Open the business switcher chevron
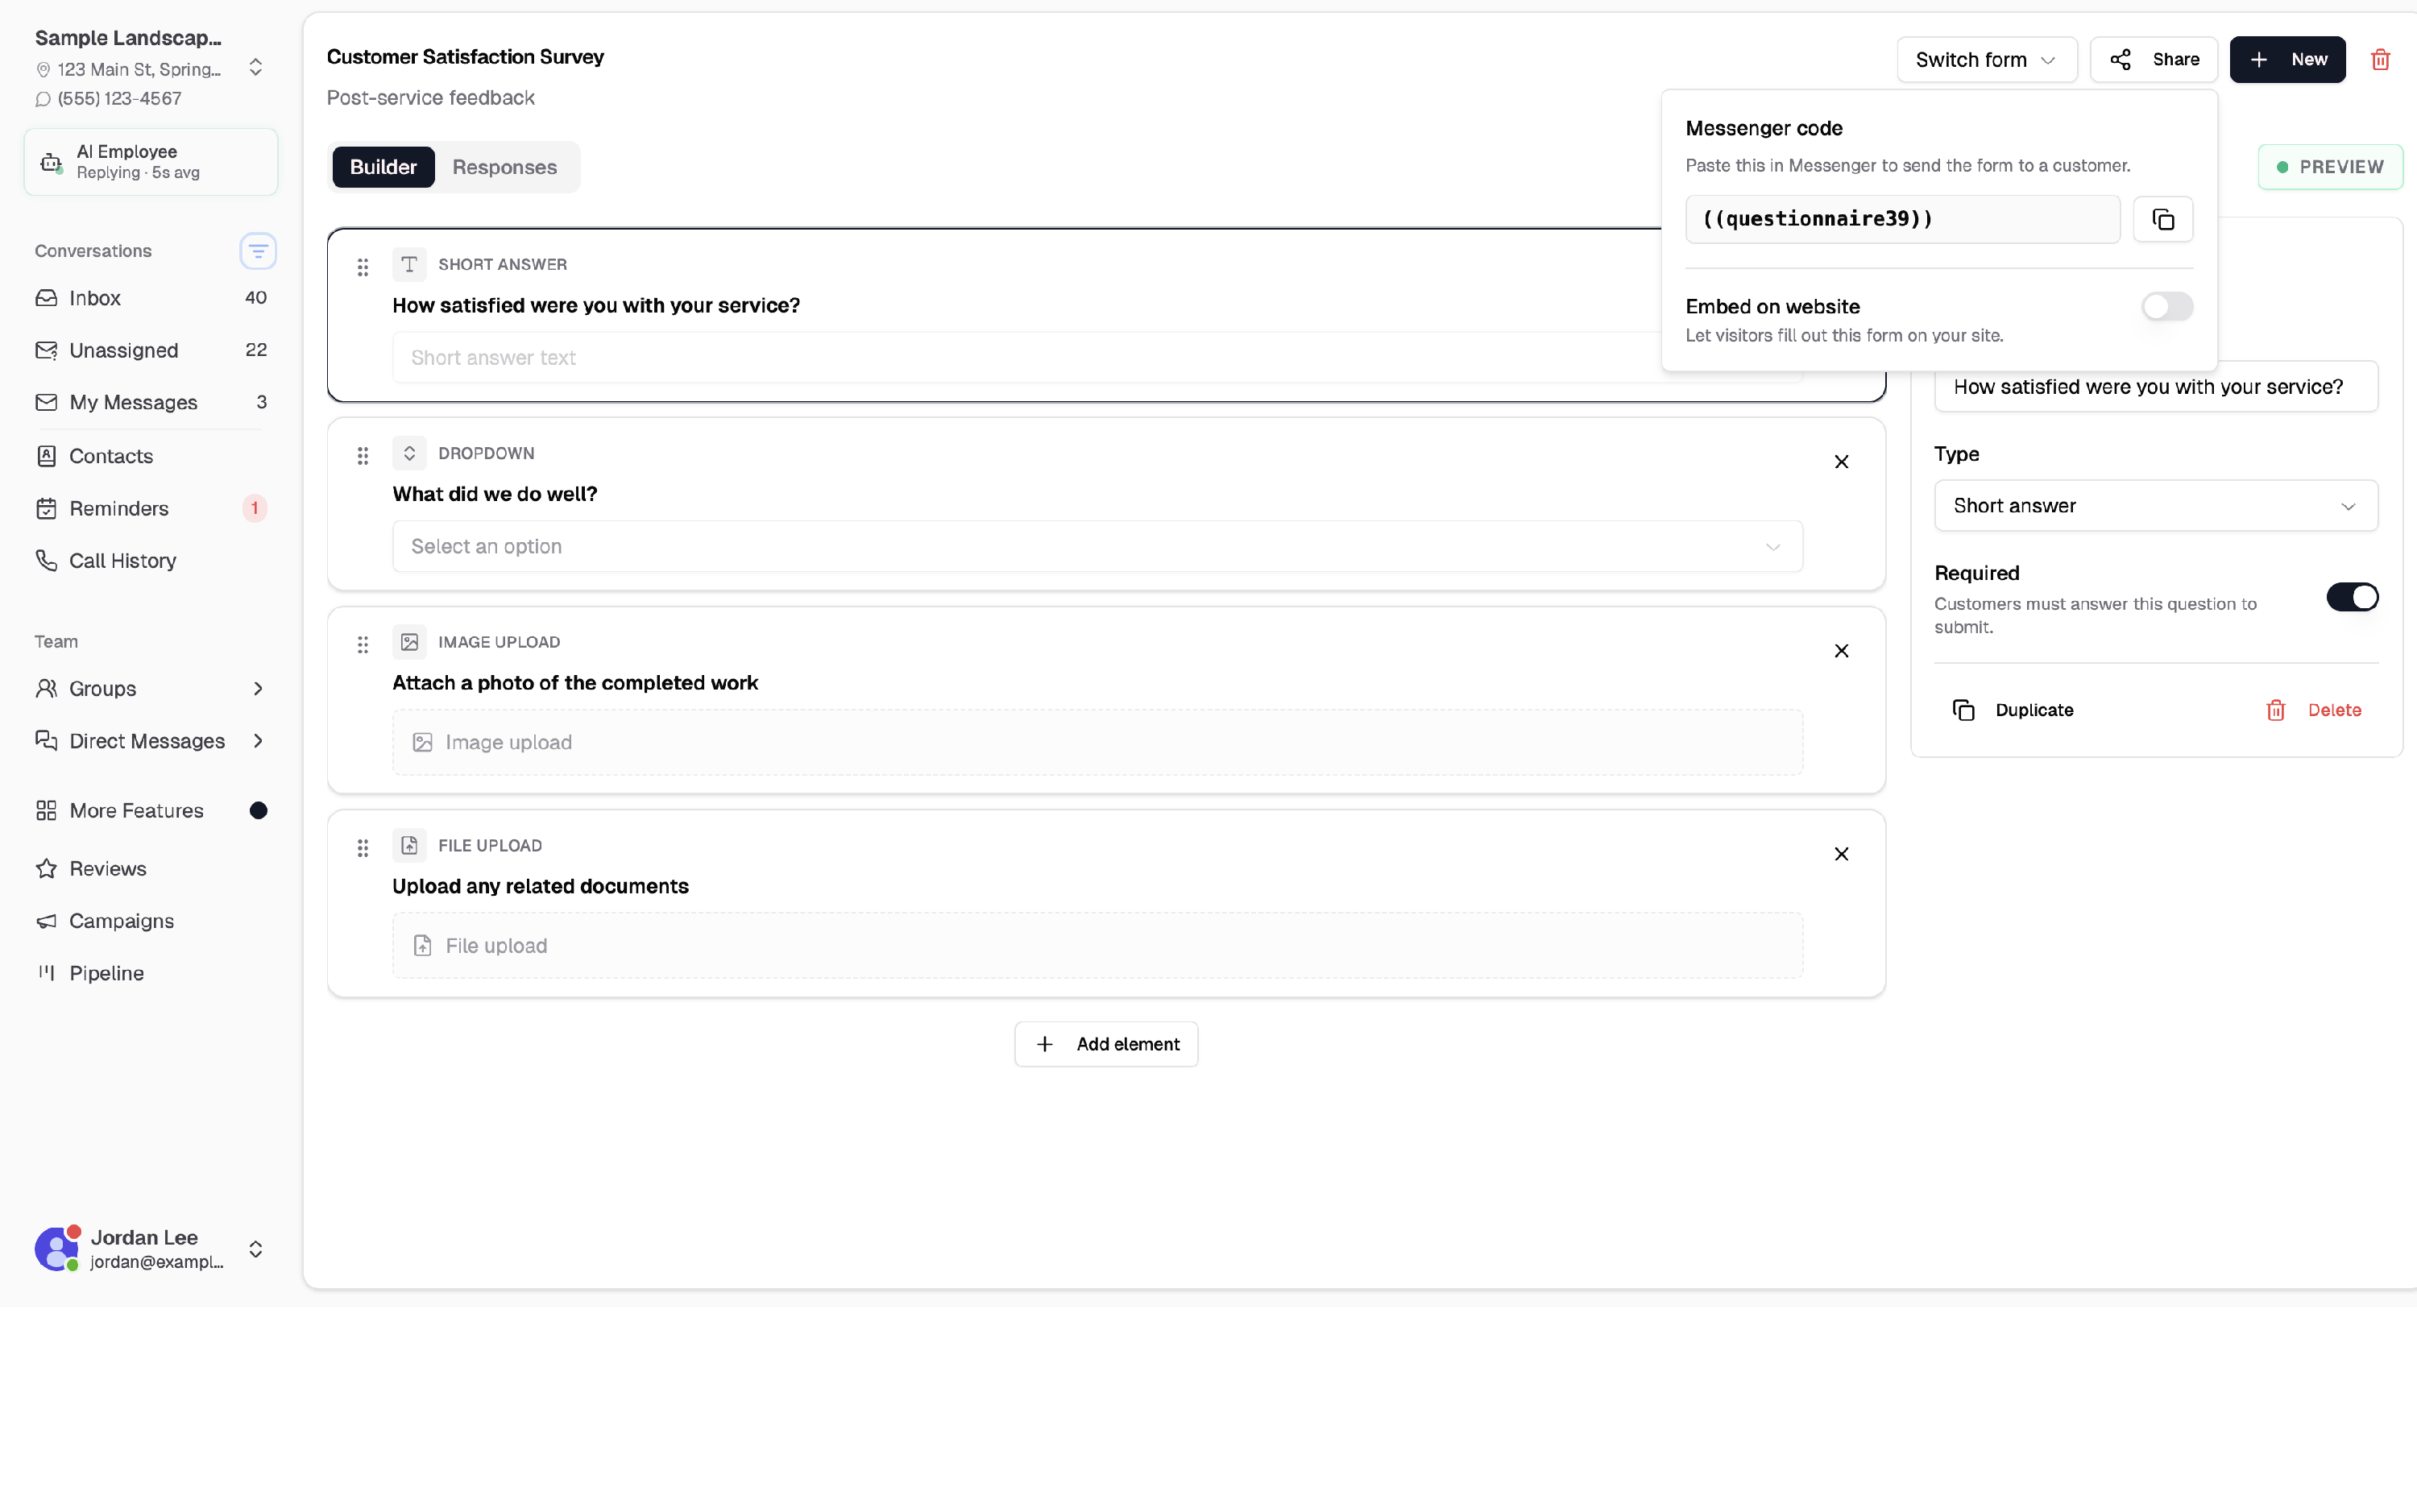Screen dimensions: 2417x1512 256,67
